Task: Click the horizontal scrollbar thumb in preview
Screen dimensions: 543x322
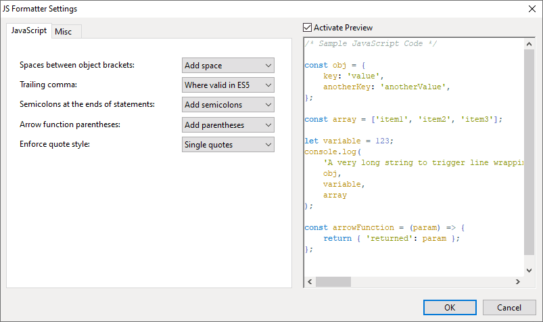Action: point(333,281)
